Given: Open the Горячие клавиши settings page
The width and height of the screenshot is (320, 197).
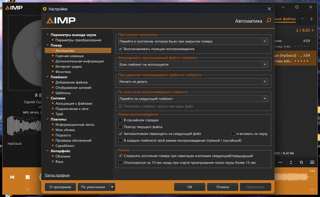Looking at the screenshot, I should coord(70,56).
